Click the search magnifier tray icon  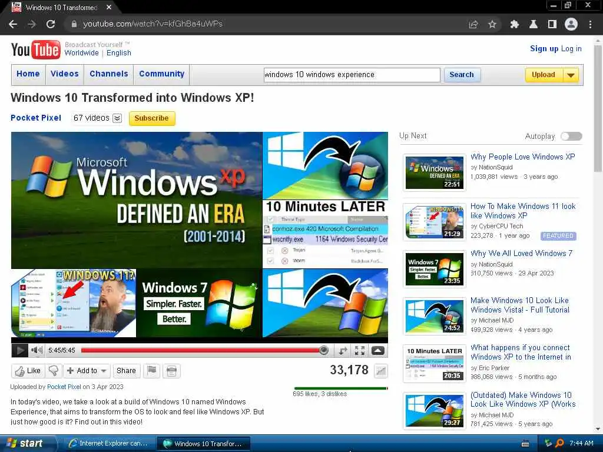[x=559, y=443]
